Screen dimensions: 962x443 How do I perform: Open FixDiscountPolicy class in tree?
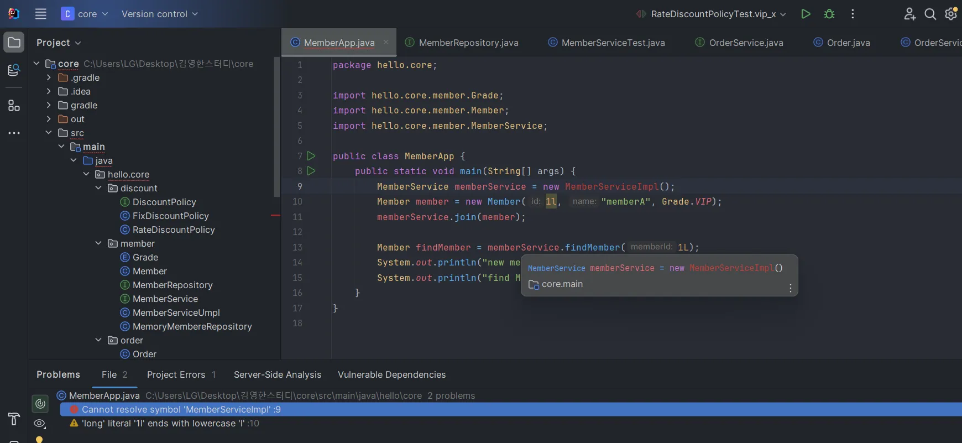(x=165, y=216)
